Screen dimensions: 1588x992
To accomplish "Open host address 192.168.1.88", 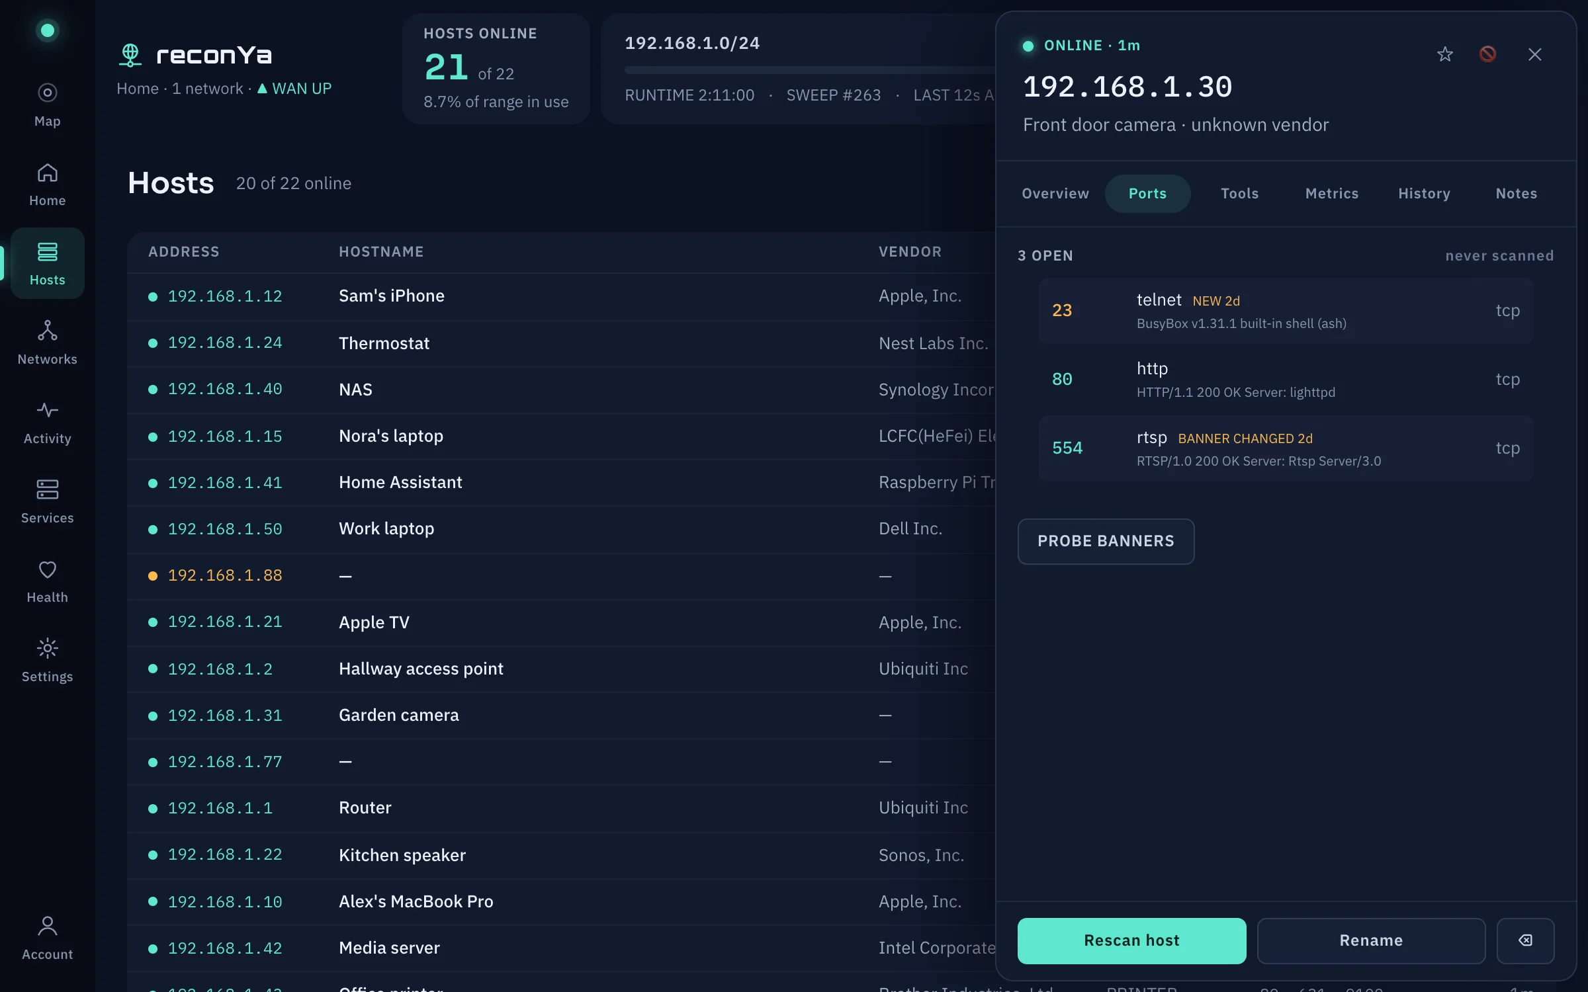I will click(x=225, y=575).
